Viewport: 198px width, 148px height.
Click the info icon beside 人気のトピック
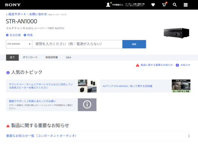click(8, 73)
